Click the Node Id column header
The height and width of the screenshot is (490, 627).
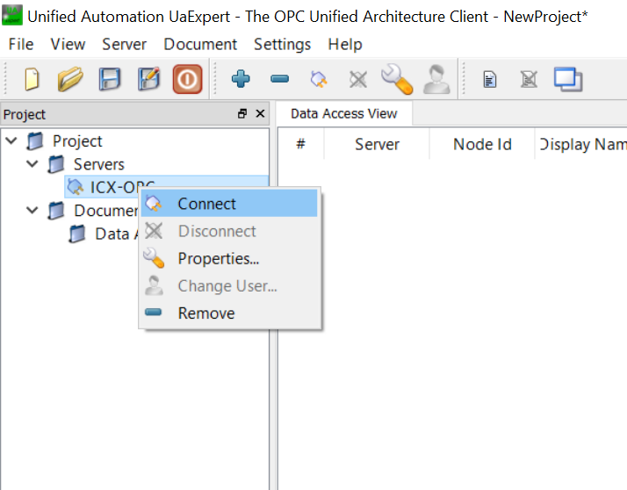pos(482,144)
